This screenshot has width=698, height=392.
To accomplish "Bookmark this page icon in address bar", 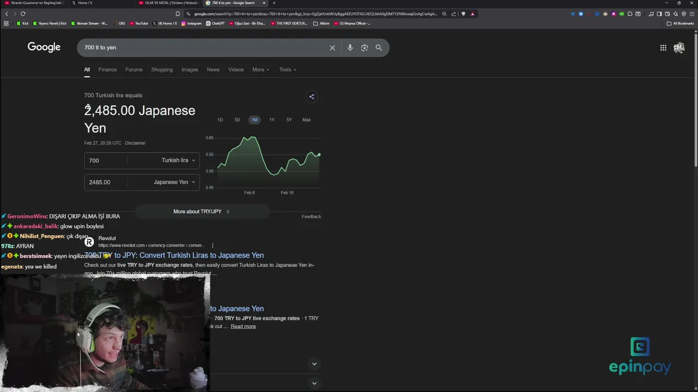I will [178, 14].
